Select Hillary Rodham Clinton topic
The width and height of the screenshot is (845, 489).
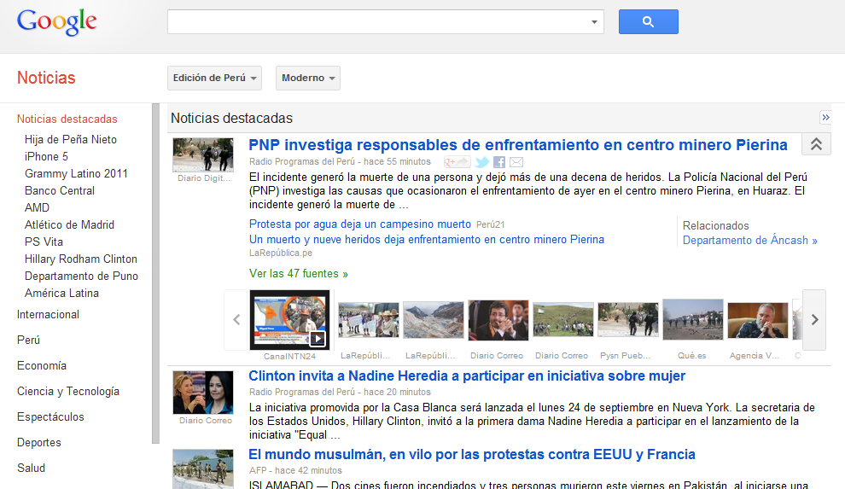(x=81, y=259)
